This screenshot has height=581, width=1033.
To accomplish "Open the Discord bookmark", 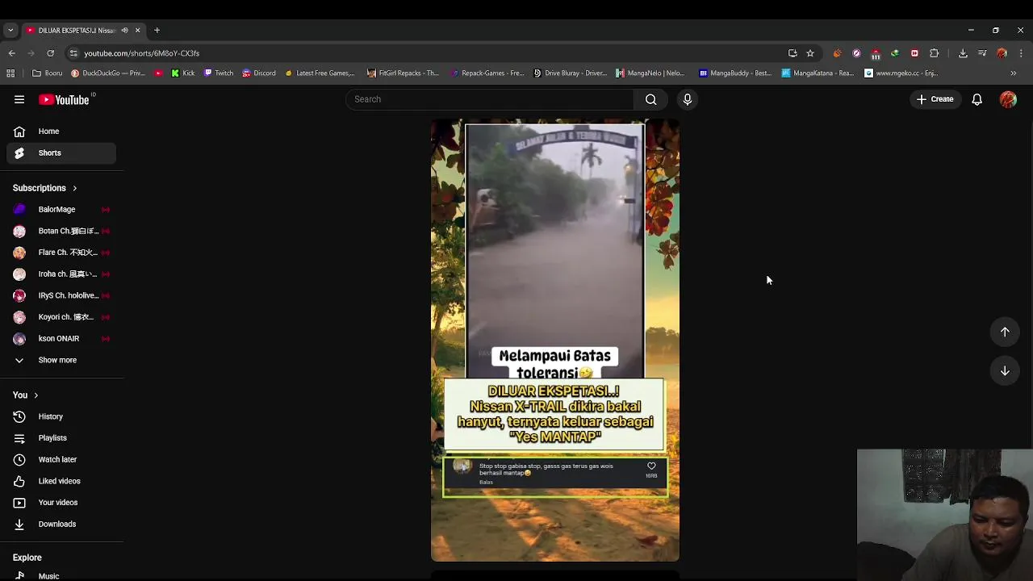I will [258, 73].
